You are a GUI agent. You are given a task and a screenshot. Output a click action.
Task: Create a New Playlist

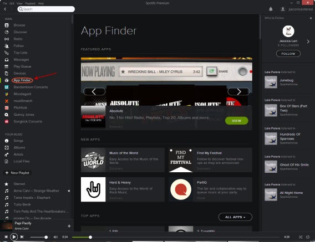(17, 173)
